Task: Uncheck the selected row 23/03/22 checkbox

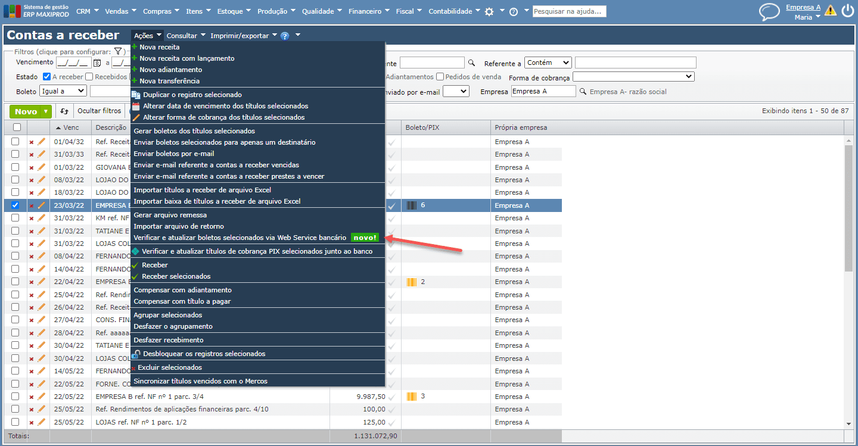Action: pyautogui.click(x=15, y=205)
